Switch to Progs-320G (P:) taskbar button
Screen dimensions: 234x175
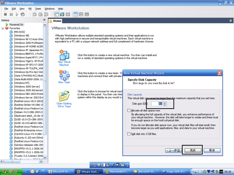tap(174, 171)
